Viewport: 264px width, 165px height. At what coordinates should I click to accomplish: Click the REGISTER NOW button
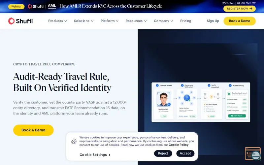click(x=240, y=9)
